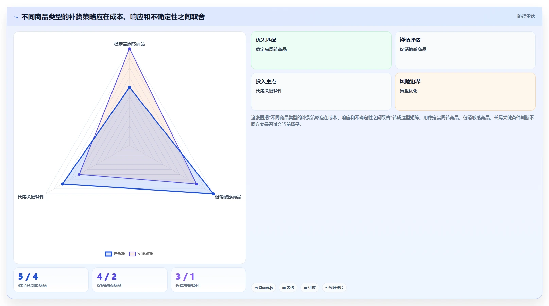549x306 pixels.
Task: Select the 进度 tag
Action: coord(310,288)
